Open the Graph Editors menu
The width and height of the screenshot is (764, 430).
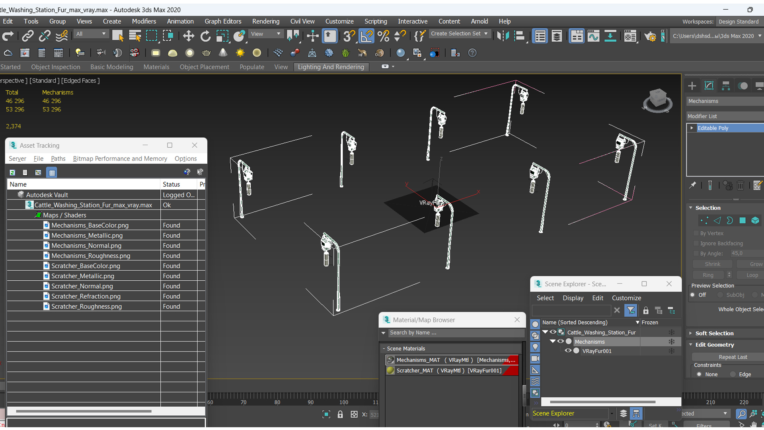click(223, 21)
